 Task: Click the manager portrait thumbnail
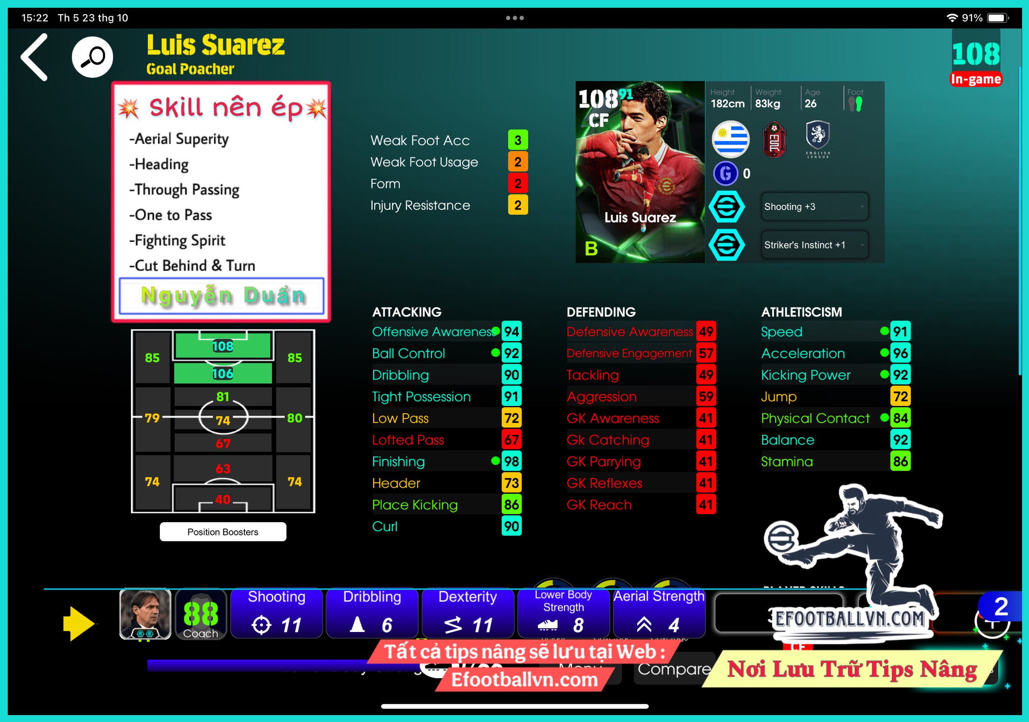click(x=145, y=614)
